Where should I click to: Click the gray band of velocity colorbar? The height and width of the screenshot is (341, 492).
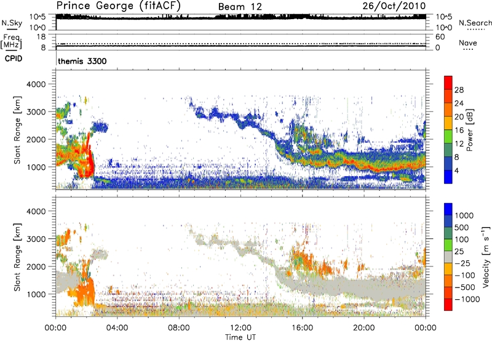pos(448,257)
